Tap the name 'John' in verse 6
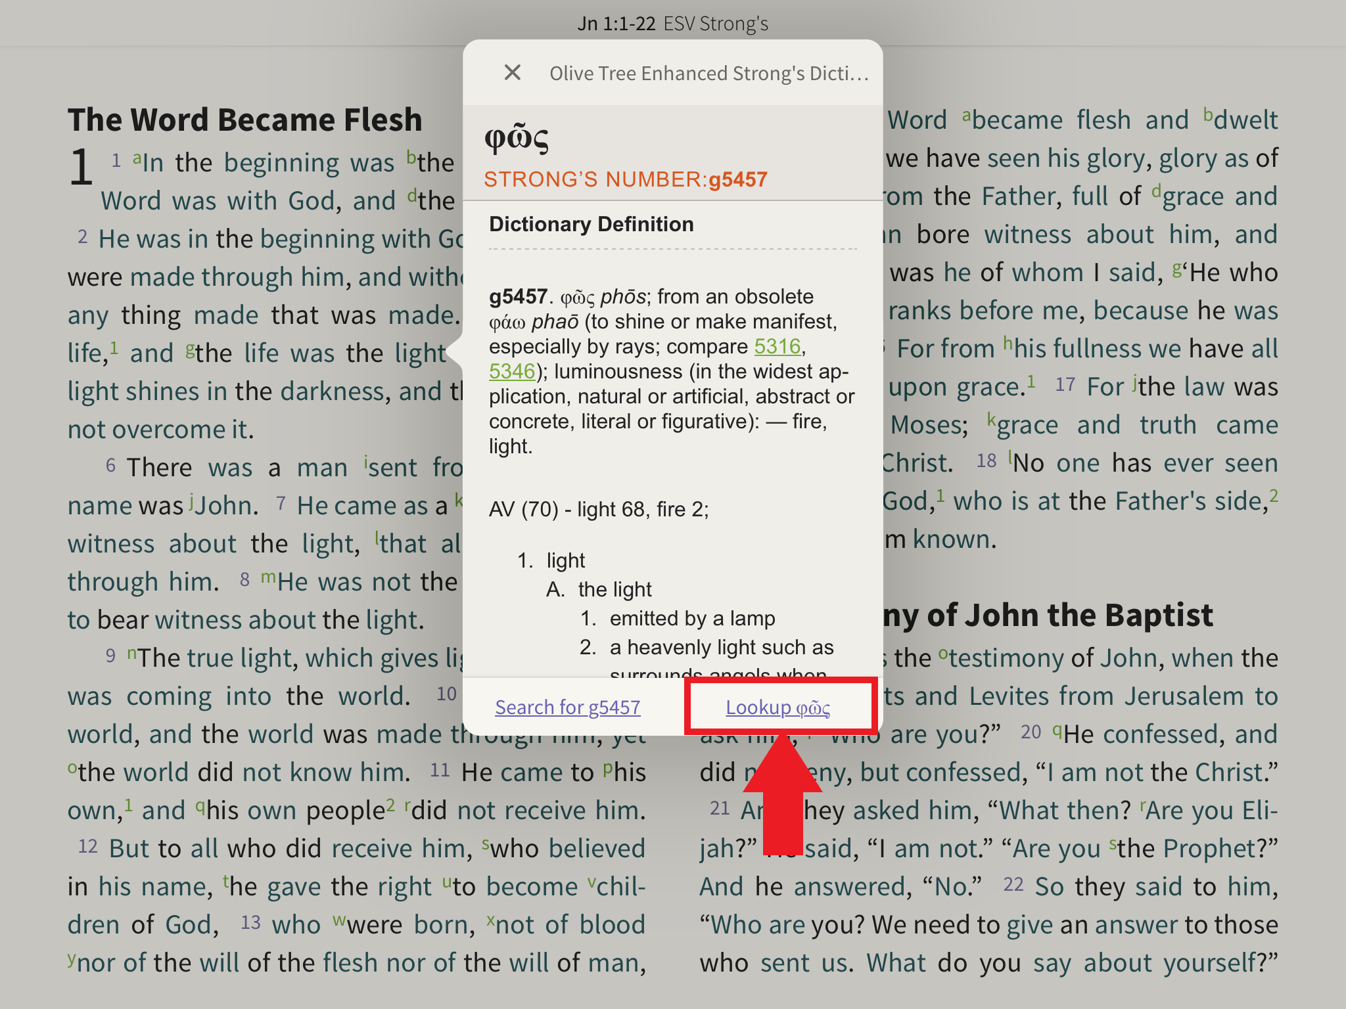Image resolution: width=1346 pixels, height=1009 pixels. tap(223, 506)
